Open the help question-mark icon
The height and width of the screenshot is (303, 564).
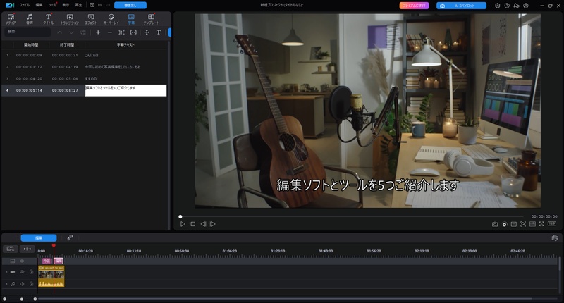(507, 6)
